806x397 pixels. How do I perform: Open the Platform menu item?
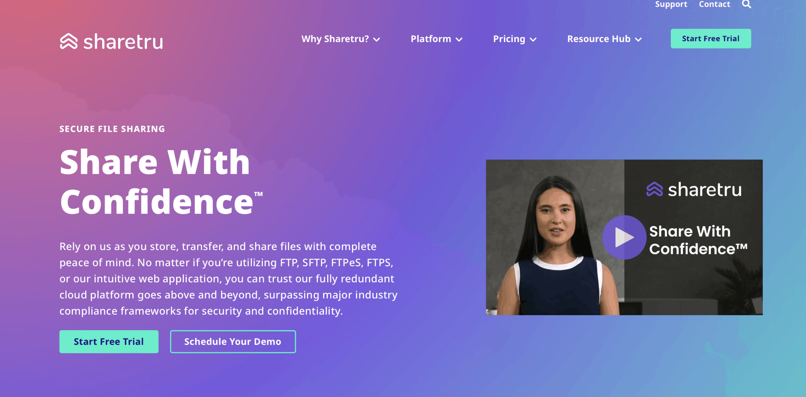point(431,39)
